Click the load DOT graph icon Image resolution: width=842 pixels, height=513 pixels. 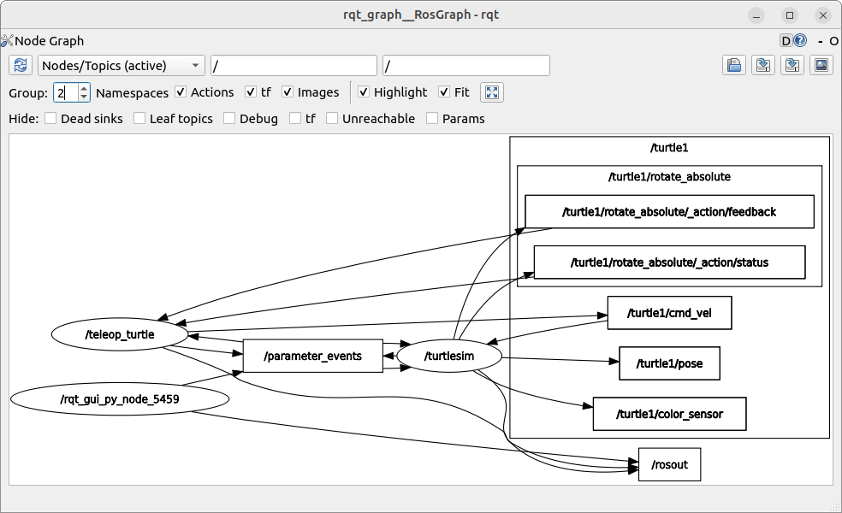(733, 66)
